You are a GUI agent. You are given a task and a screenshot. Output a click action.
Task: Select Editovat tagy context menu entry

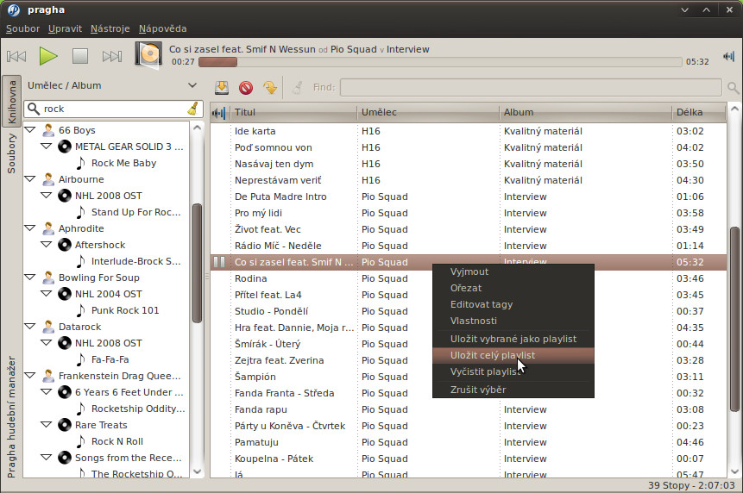point(513,304)
